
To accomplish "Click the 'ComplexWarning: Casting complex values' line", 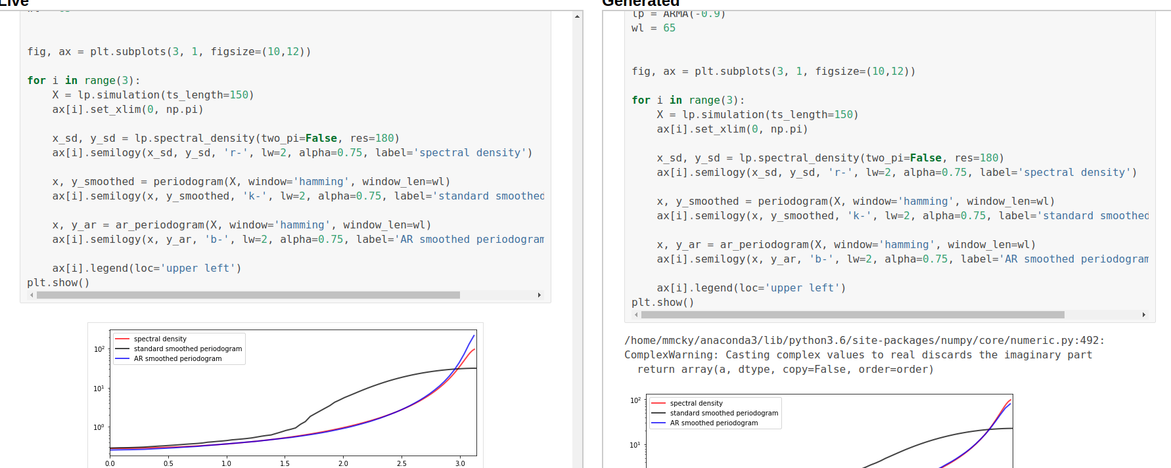I will [x=858, y=355].
